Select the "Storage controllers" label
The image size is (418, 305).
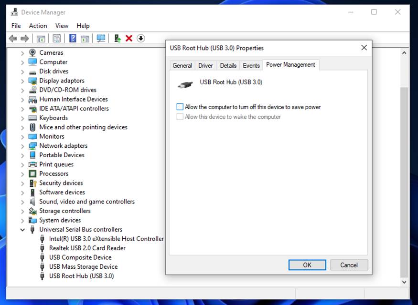click(x=65, y=211)
